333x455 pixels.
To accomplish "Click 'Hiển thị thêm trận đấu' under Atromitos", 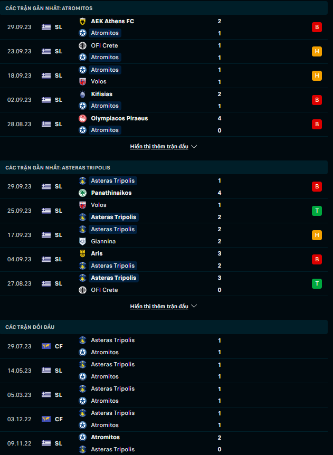I will point(159,147).
